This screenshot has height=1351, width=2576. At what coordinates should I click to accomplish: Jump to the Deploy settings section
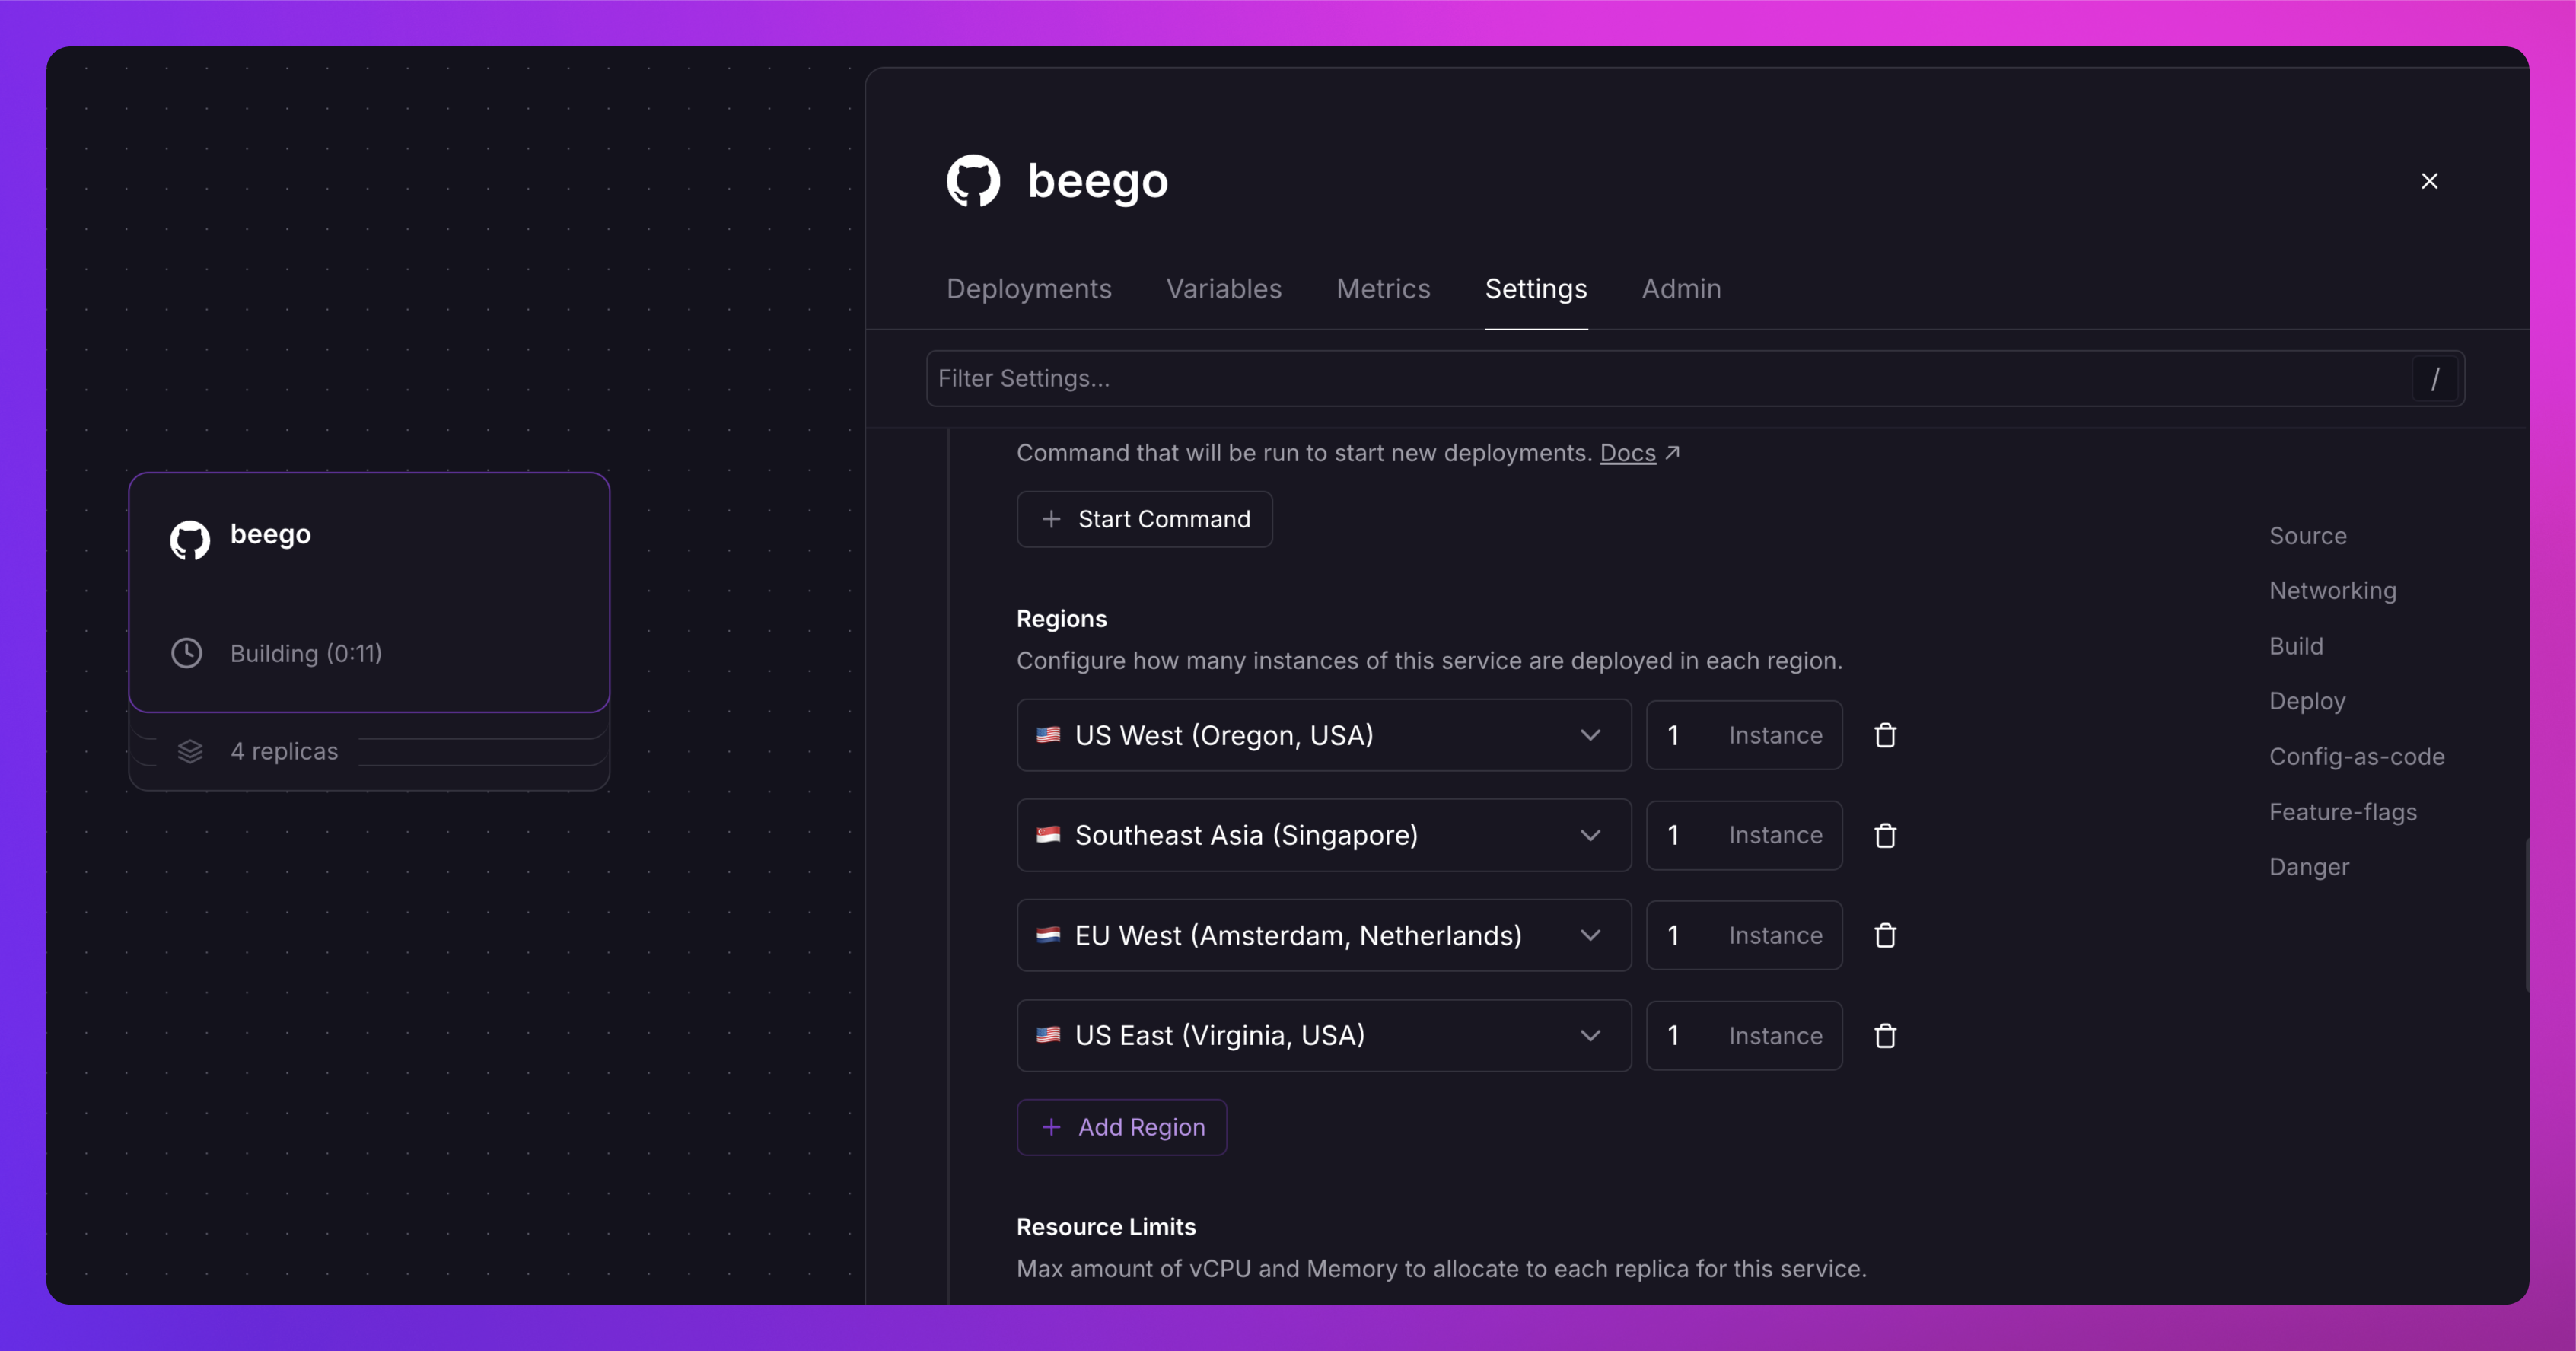[2307, 701]
